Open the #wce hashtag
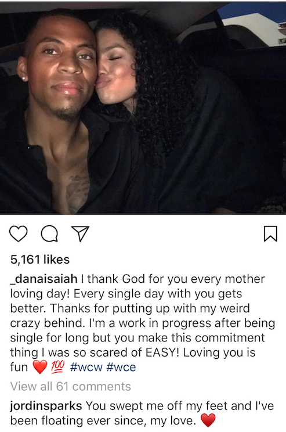286x432 pixels. point(121,367)
